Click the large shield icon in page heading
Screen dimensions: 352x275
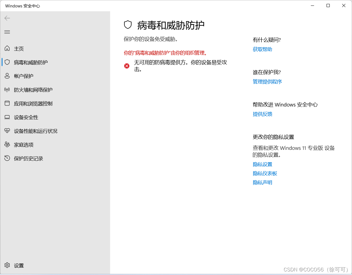tap(128, 25)
